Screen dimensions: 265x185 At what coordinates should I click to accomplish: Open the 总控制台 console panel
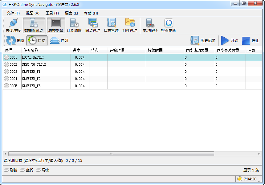(x=56, y=25)
